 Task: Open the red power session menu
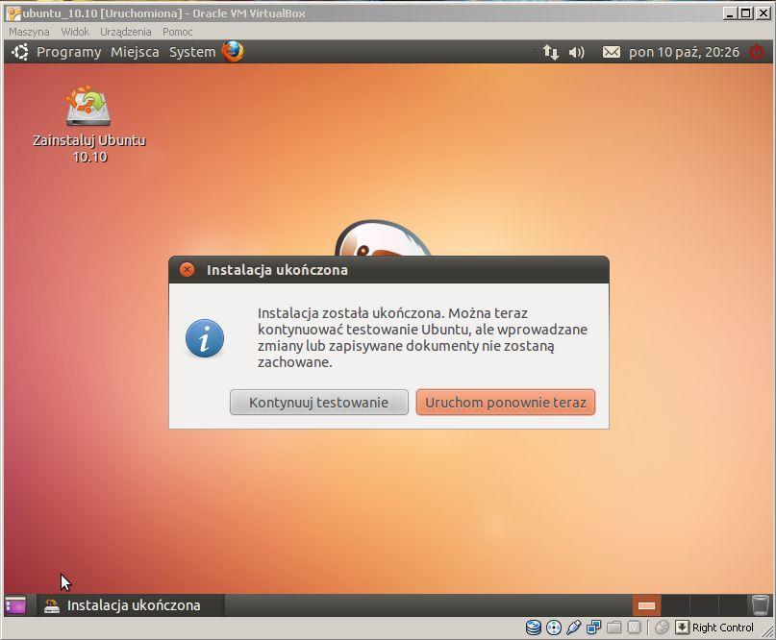pos(756,52)
